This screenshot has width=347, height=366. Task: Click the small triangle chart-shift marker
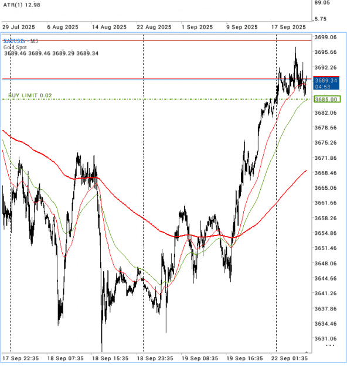pyautogui.click(x=307, y=352)
